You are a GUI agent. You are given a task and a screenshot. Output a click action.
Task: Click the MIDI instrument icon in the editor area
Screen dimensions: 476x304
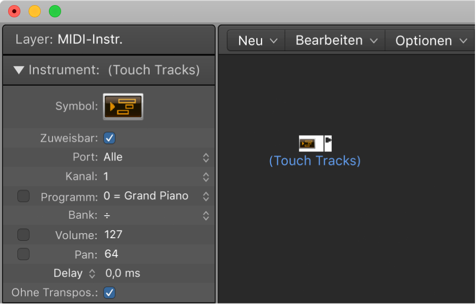tap(314, 143)
